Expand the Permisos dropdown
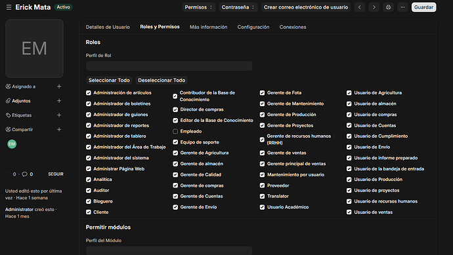 point(198,7)
